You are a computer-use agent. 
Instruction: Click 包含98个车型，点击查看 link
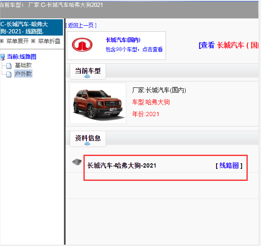[134, 49]
